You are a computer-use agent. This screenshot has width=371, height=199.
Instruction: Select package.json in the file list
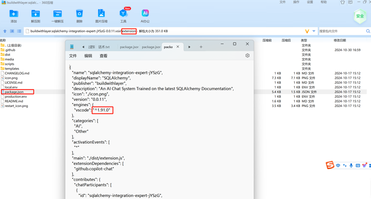[14, 92]
